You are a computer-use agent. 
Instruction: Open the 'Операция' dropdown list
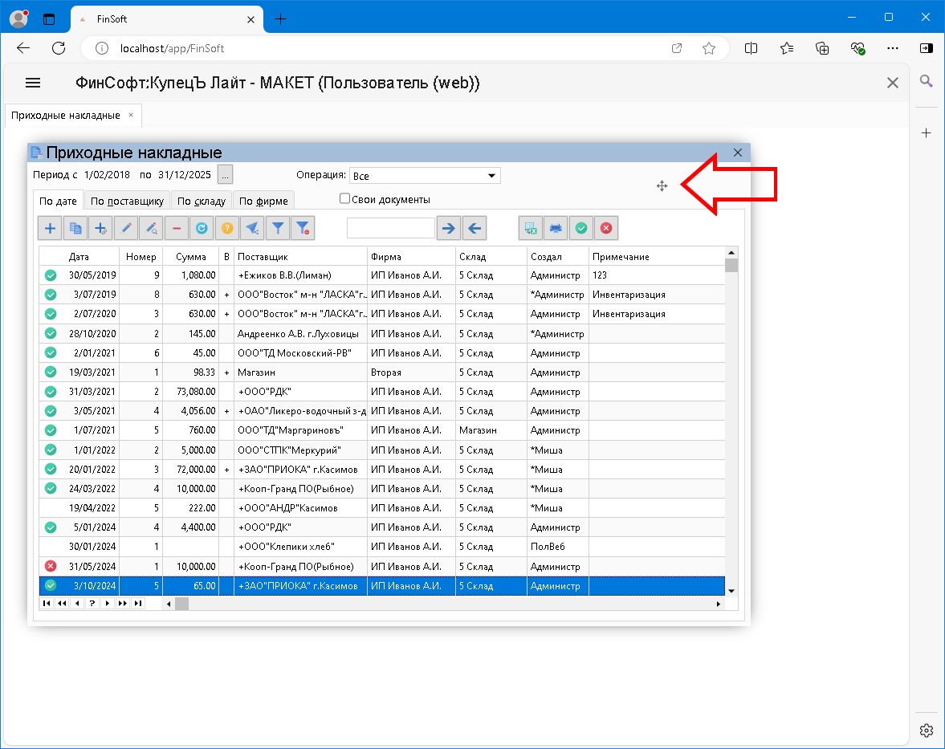click(491, 176)
